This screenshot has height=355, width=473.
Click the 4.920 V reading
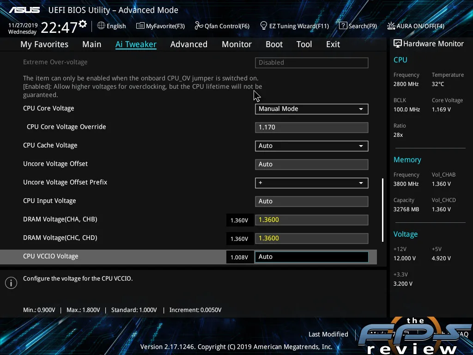point(441,258)
